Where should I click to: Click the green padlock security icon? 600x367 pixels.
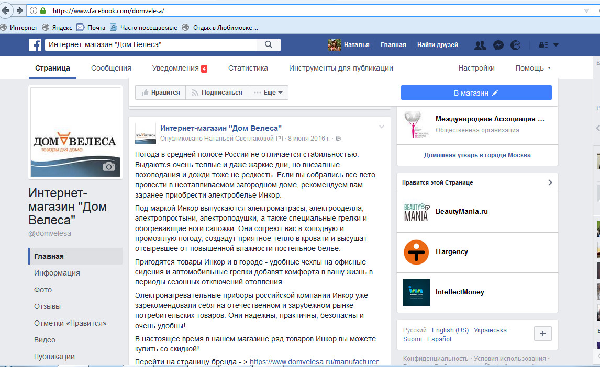point(43,10)
